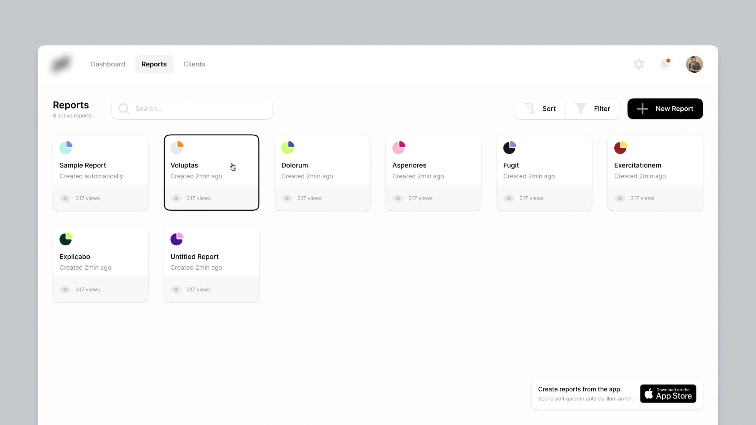Viewport: 756px width, 425px height.
Task: Open the notifications bell
Action: (x=665, y=64)
